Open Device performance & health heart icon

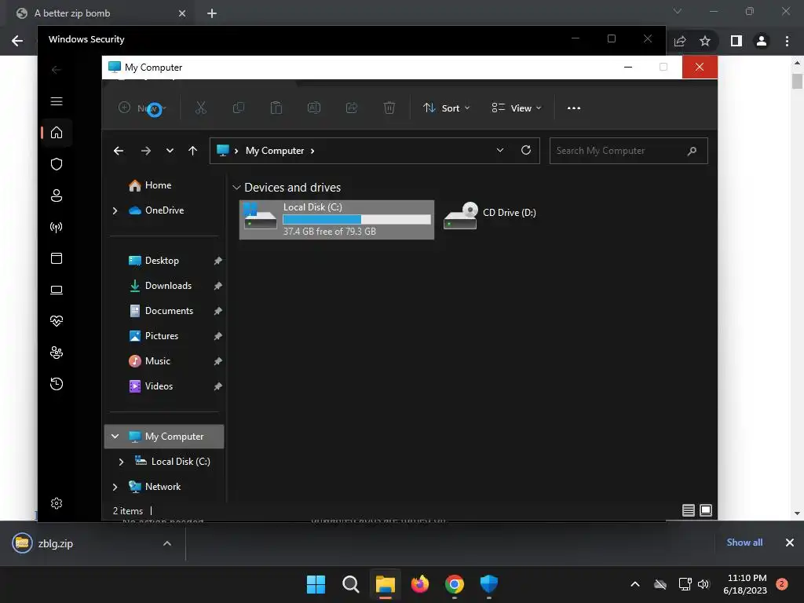[57, 321]
